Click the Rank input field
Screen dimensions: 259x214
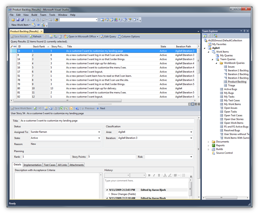(46, 157)
